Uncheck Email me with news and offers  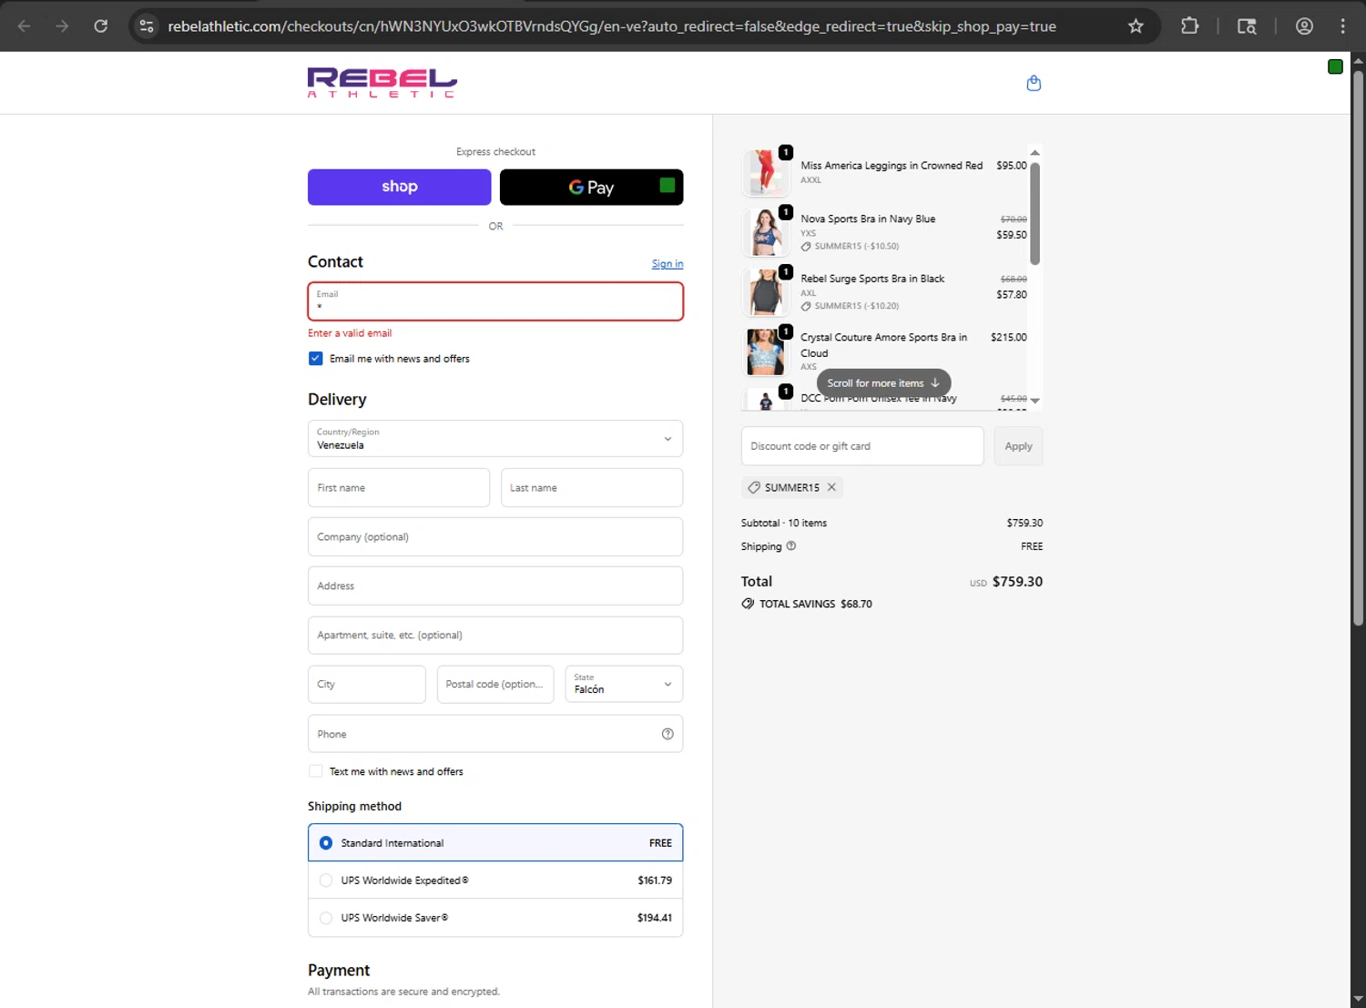point(315,359)
